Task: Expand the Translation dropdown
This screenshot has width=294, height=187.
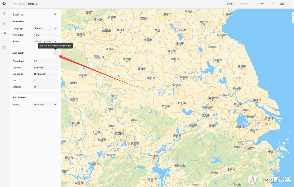Action: click(45, 35)
